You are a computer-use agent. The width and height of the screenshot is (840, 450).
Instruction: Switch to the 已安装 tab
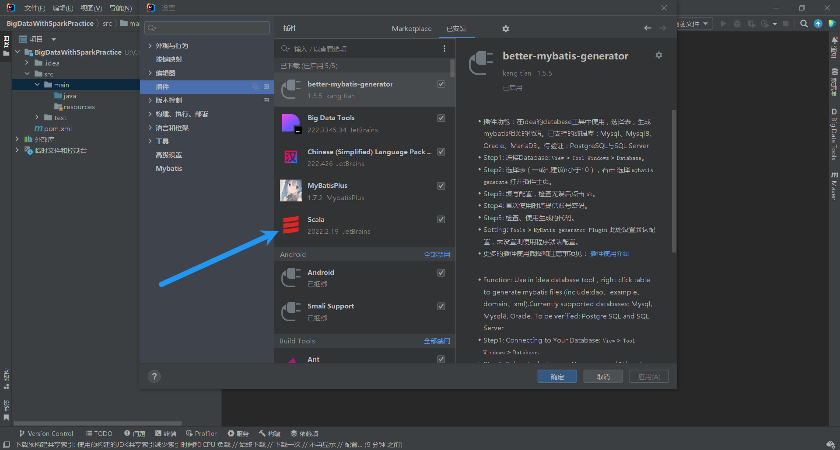(456, 29)
